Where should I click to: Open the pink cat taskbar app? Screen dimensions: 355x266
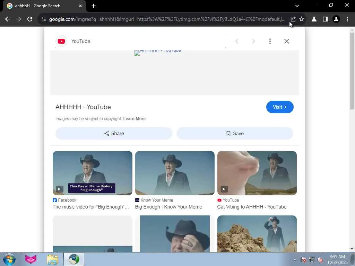pos(31,259)
